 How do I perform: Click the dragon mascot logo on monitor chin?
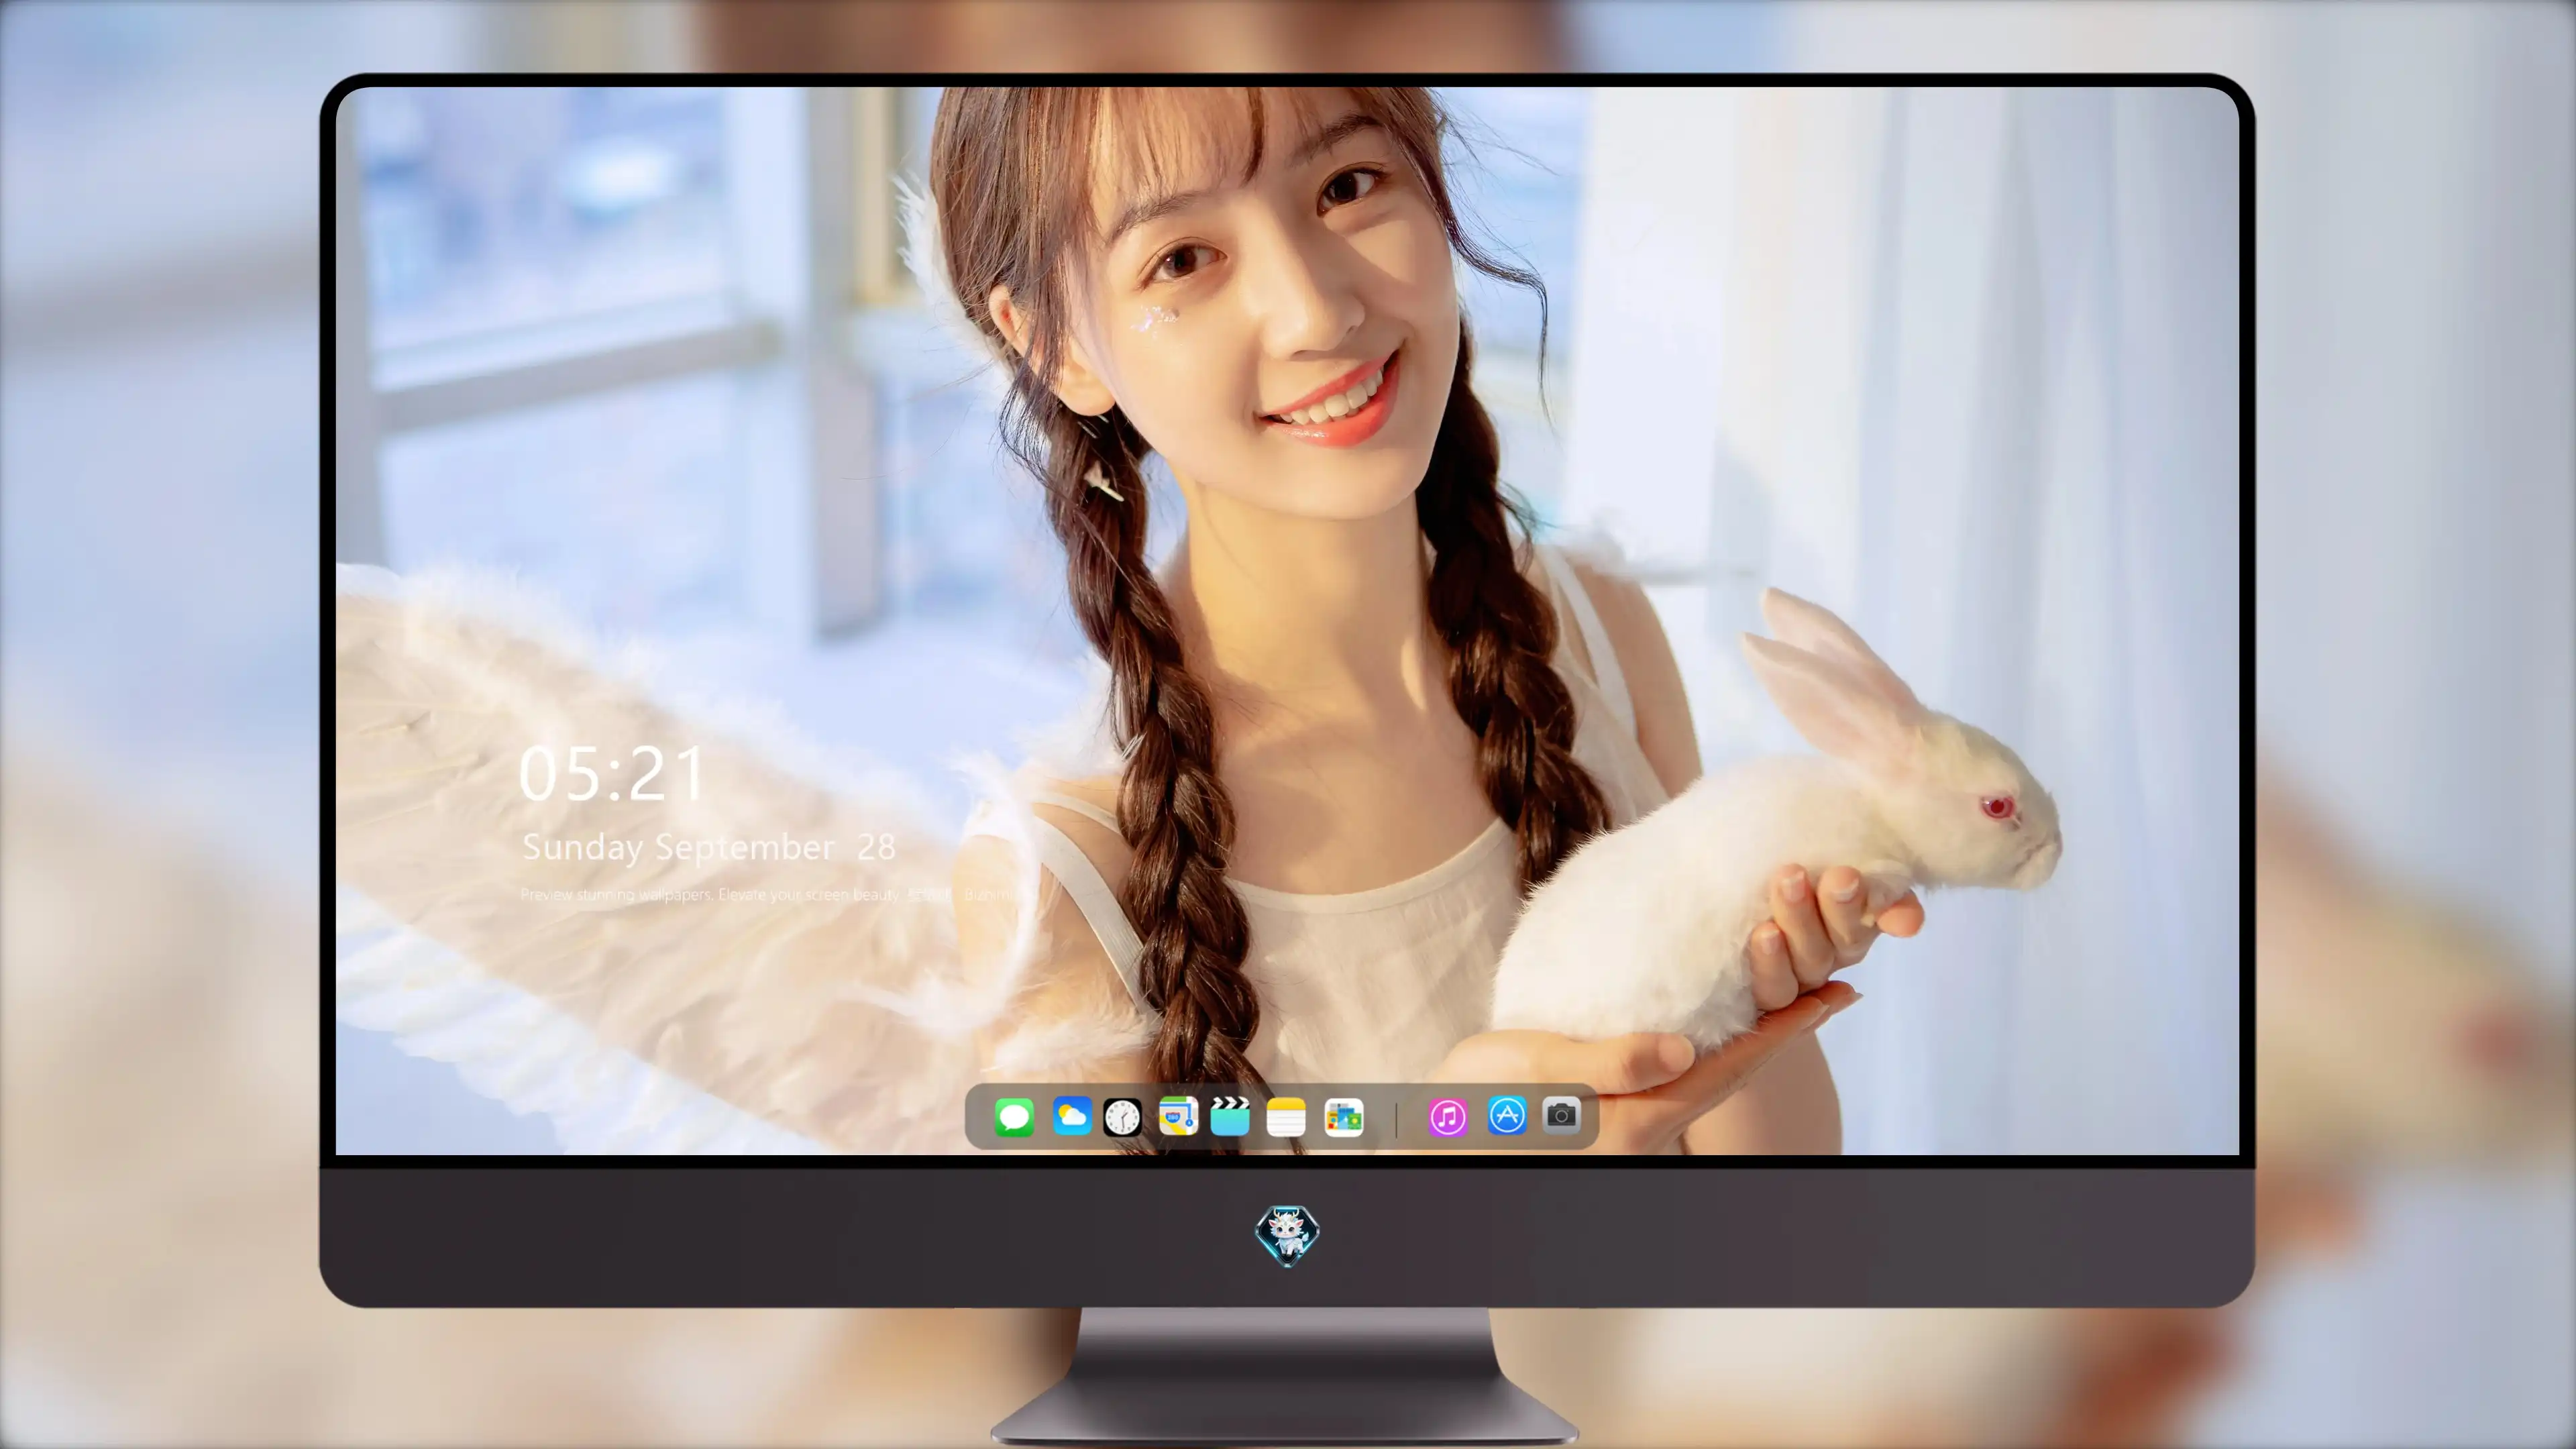(x=1287, y=1235)
